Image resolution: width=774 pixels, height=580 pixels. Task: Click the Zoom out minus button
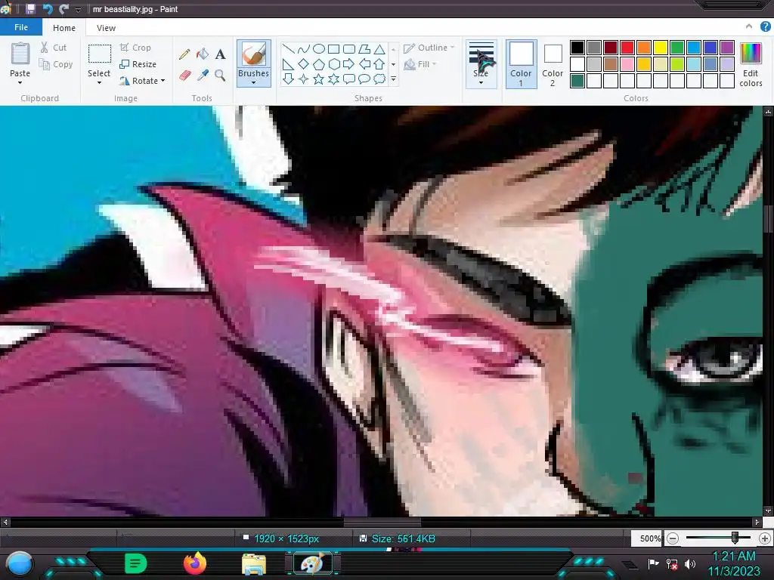(x=673, y=538)
